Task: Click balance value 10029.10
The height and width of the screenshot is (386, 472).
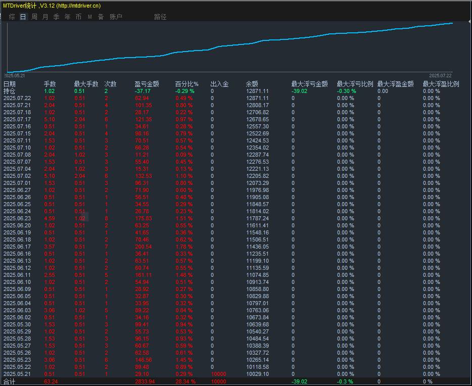Action: 257,374
